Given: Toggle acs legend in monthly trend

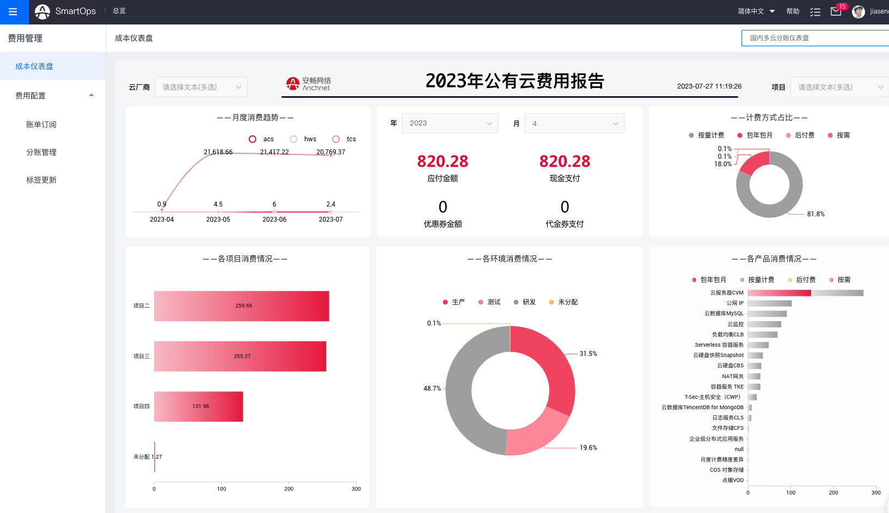Looking at the screenshot, I should (261, 139).
